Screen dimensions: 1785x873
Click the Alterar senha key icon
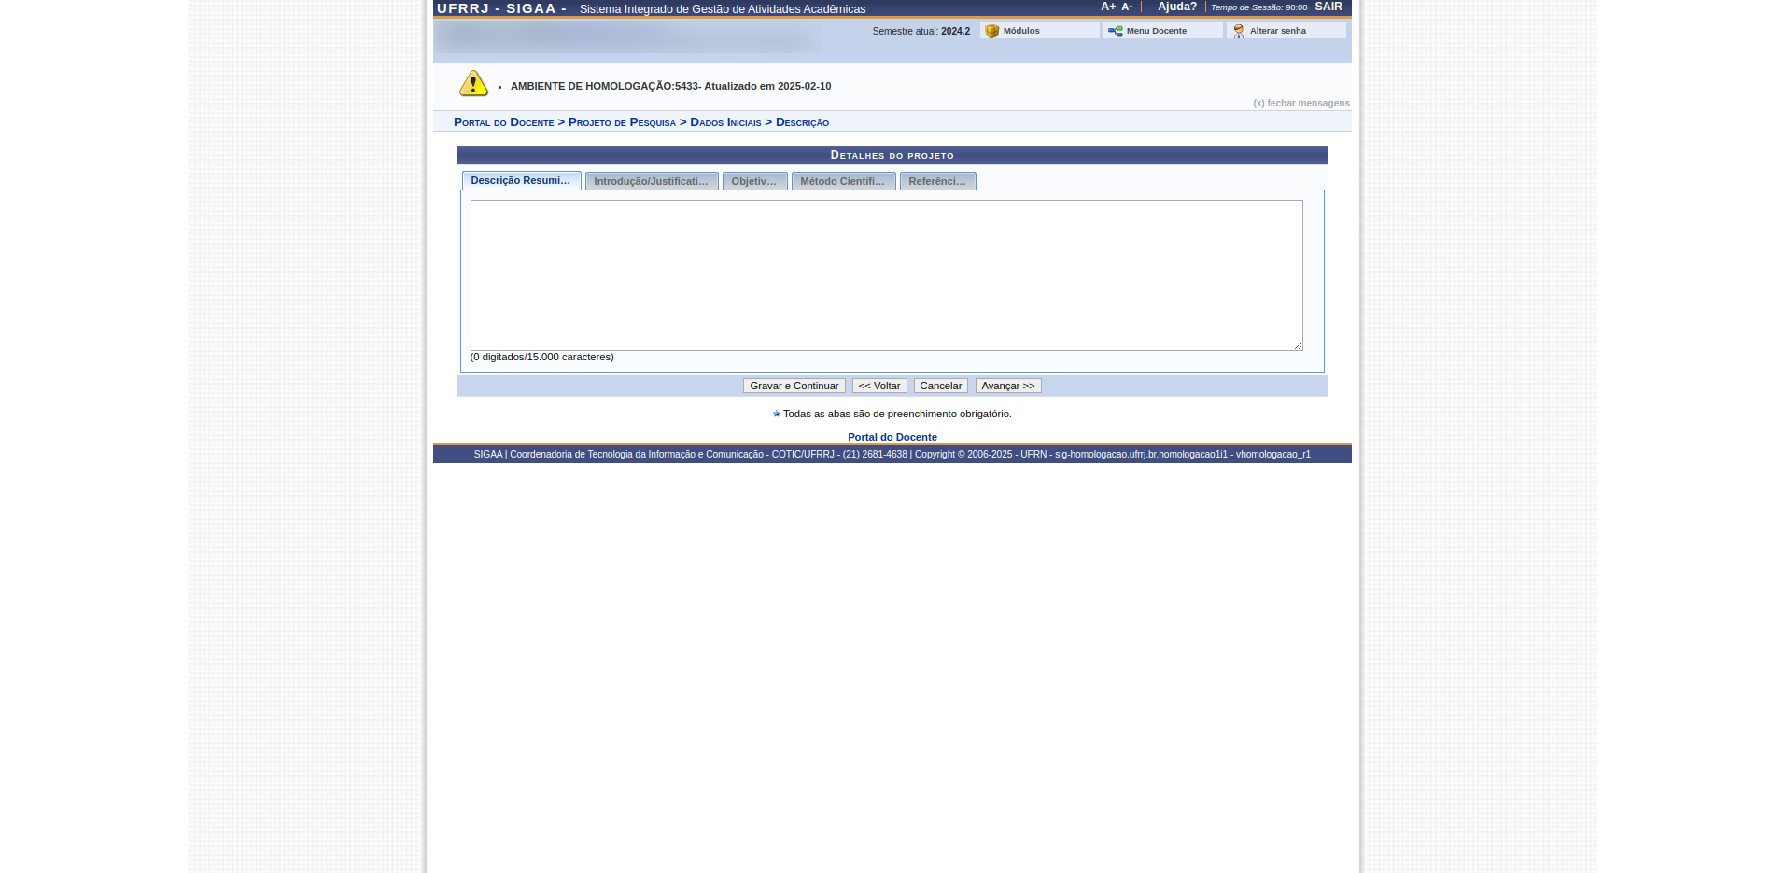point(1238,31)
